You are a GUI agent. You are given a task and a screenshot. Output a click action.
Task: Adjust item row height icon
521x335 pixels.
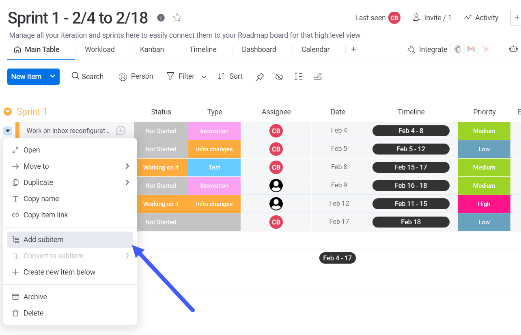coord(298,76)
